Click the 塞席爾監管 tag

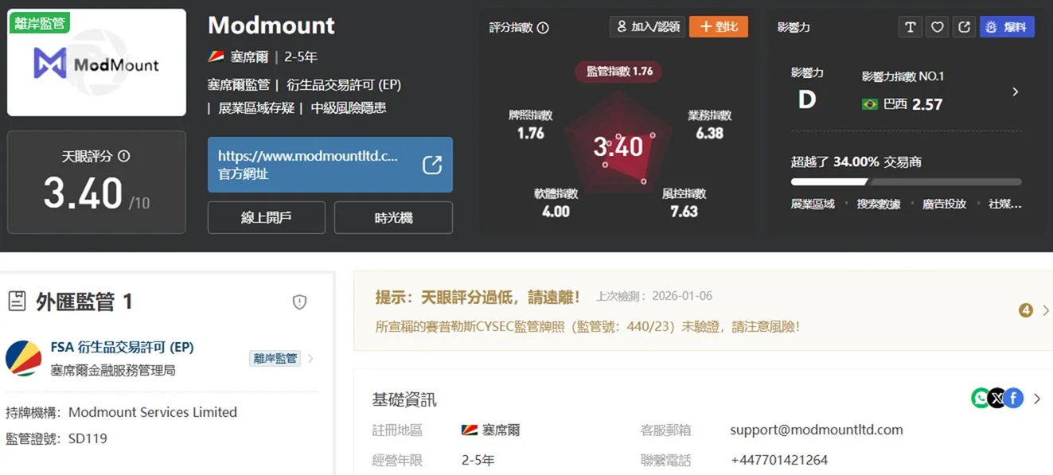239,84
